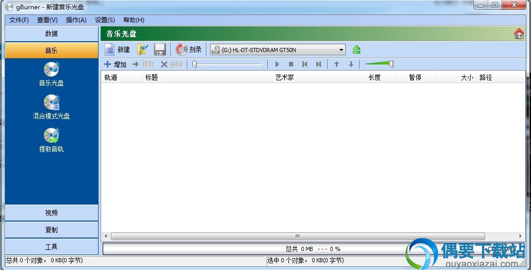Skip to the next track
531x270 pixels.
(318, 64)
